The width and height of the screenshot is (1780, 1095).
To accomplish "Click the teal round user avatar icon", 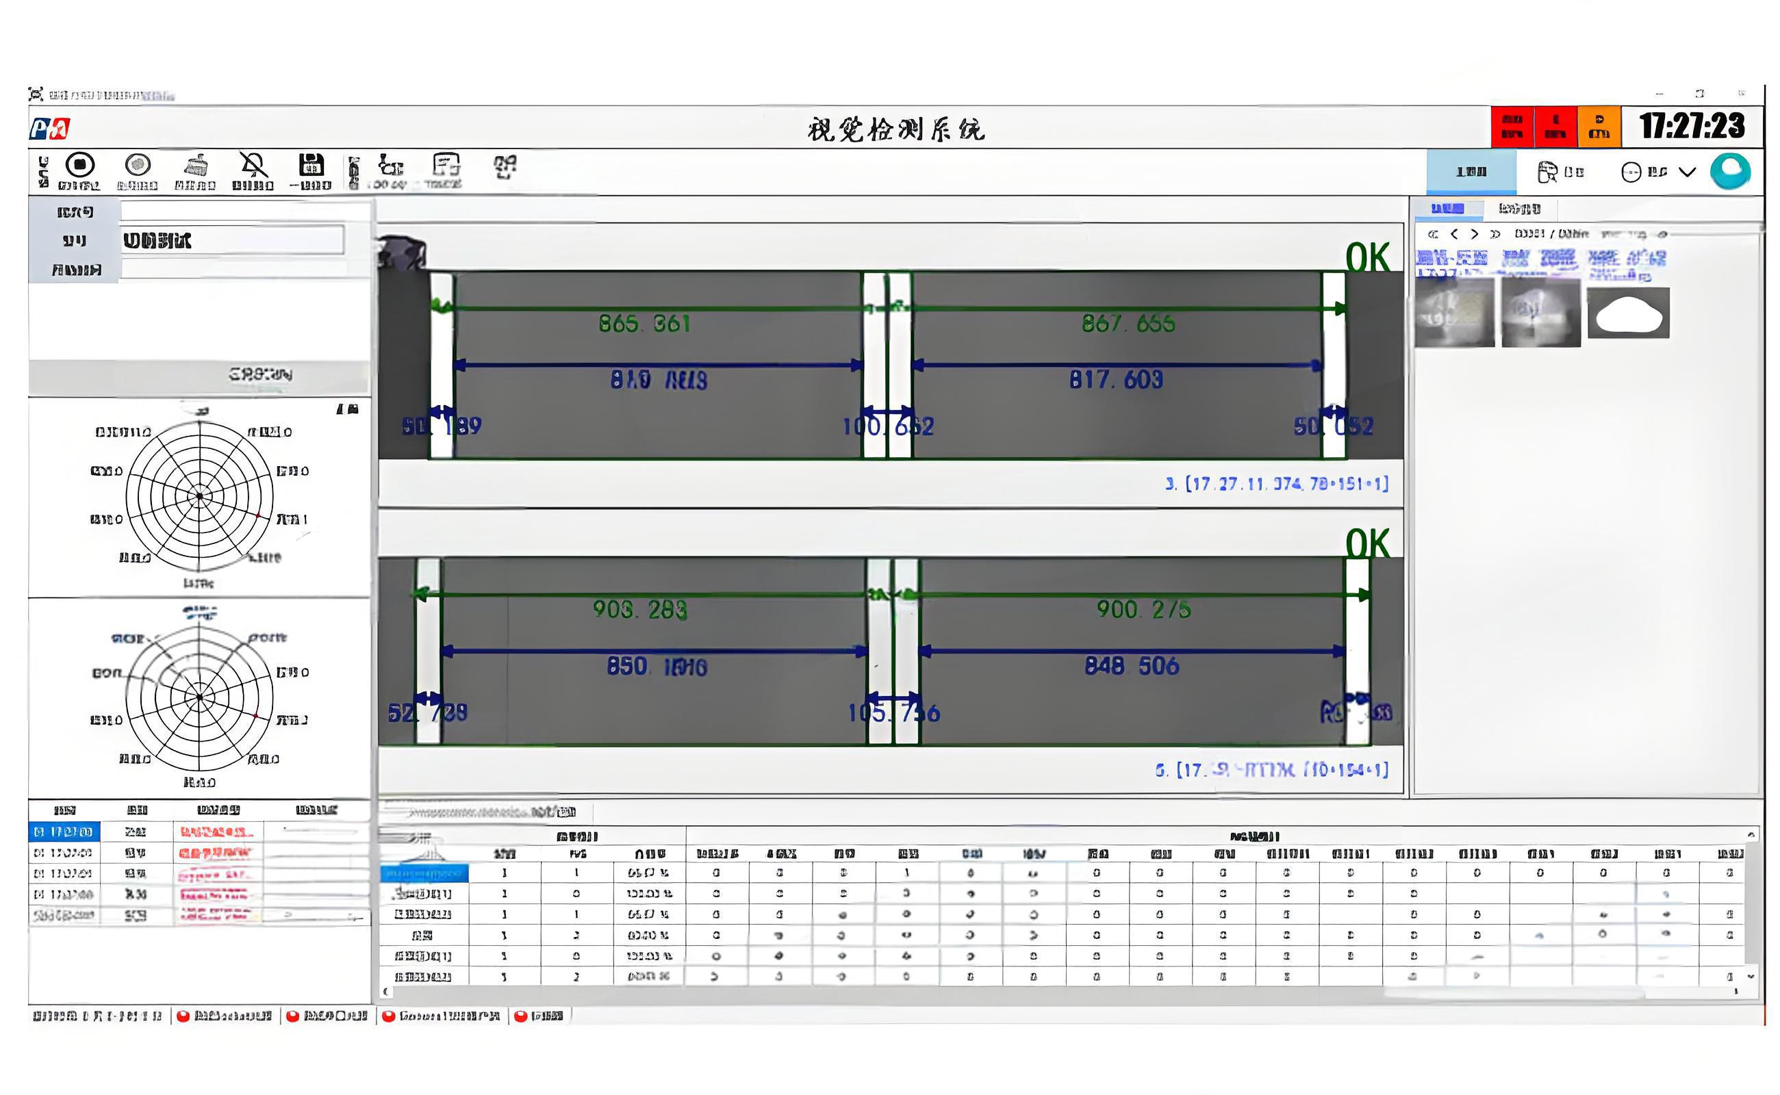I will click(1730, 172).
